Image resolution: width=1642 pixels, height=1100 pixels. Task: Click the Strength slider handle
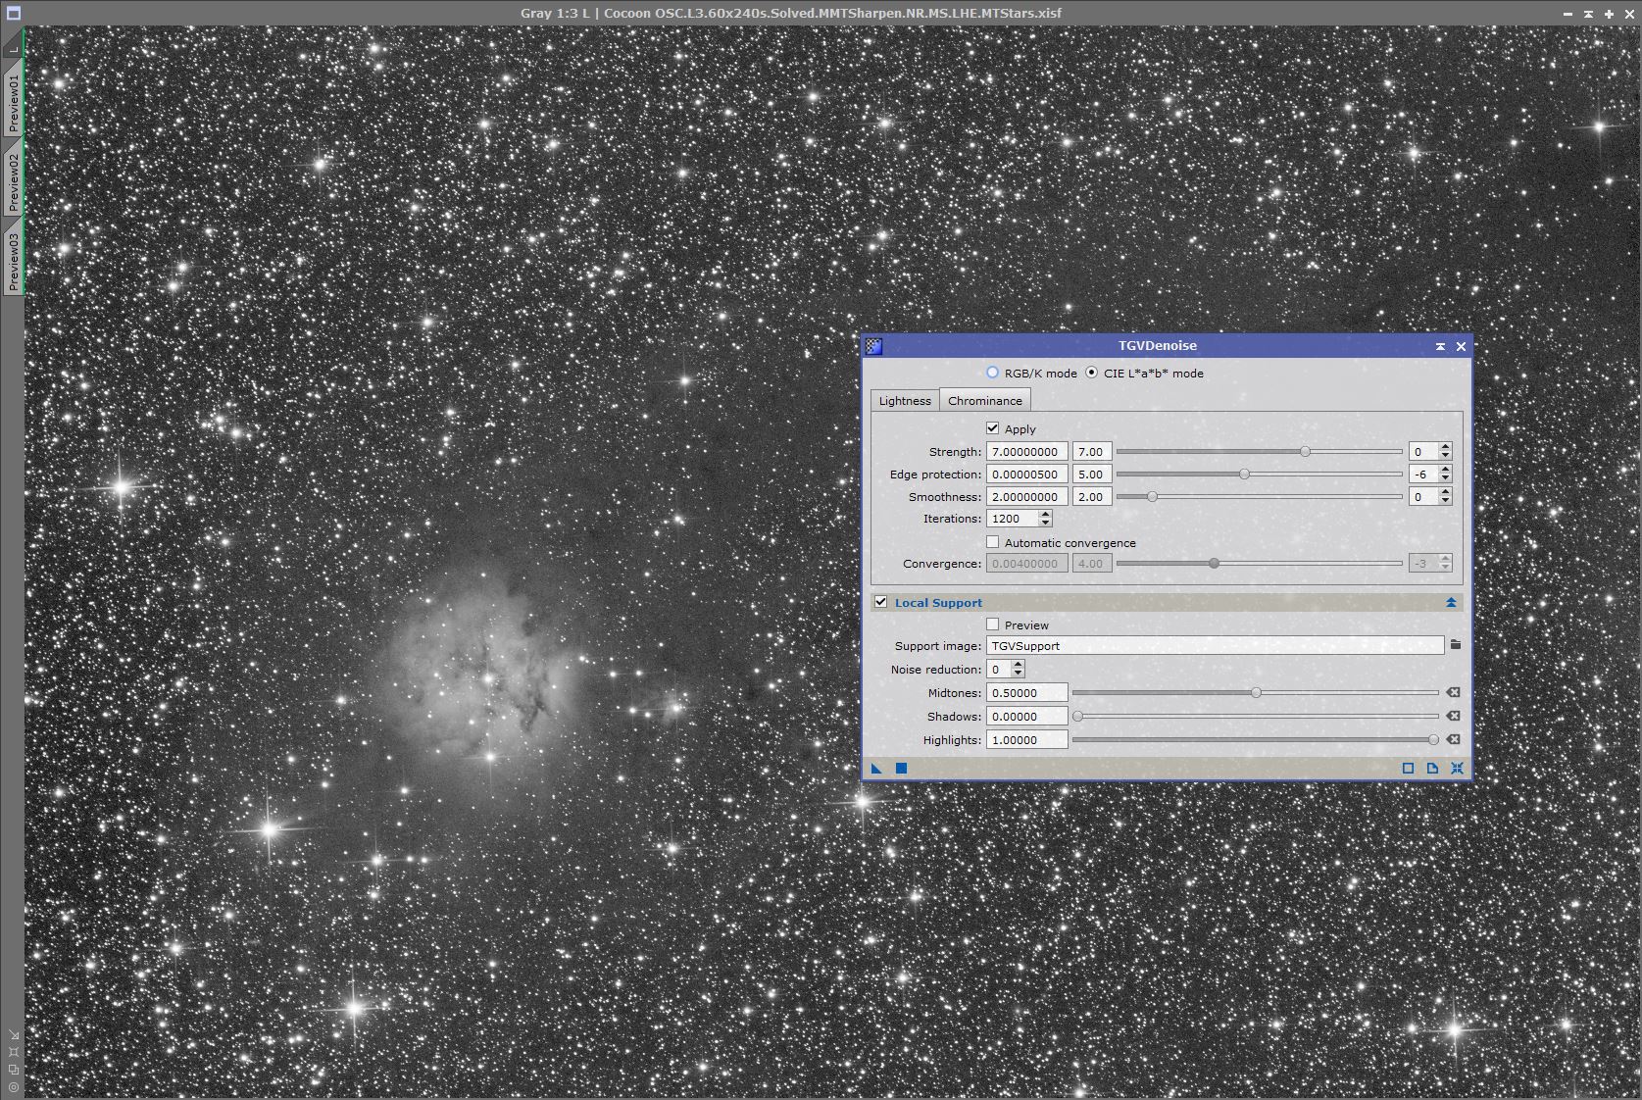click(1305, 452)
